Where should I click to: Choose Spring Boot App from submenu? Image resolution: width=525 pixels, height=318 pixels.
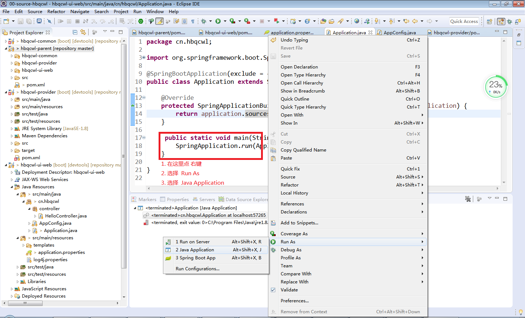tap(216, 258)
